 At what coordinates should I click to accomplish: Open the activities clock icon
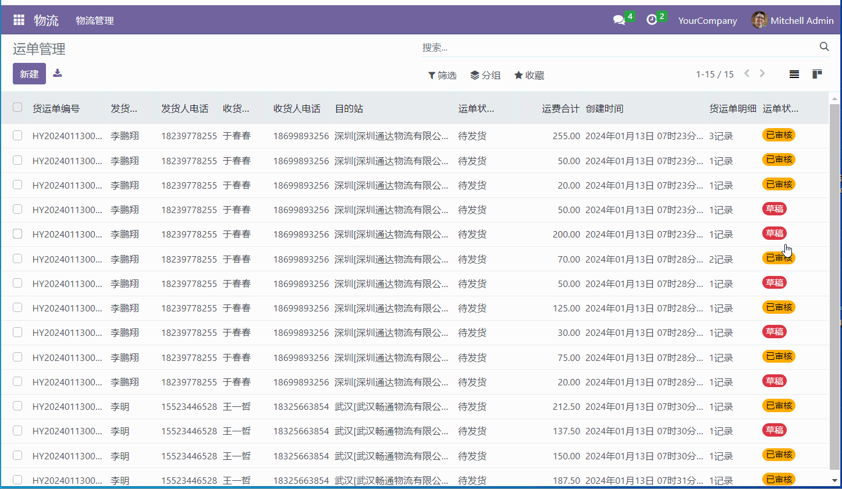[652, 19]
